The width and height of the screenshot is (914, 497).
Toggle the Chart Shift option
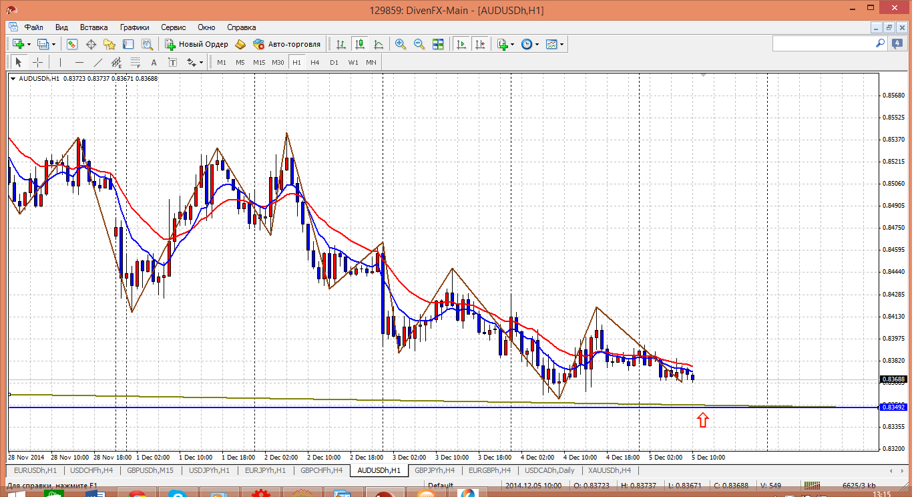click(x=479, y=44)
